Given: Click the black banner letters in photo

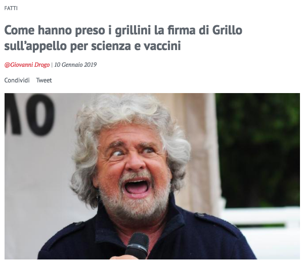Looking at the screenshot, I should tap(30, 114).
